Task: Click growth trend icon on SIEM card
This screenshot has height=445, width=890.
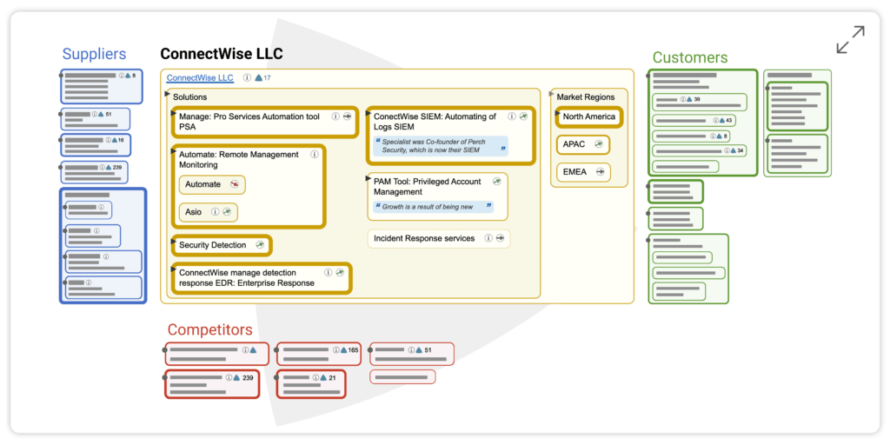Action: [x=524, y=116]
